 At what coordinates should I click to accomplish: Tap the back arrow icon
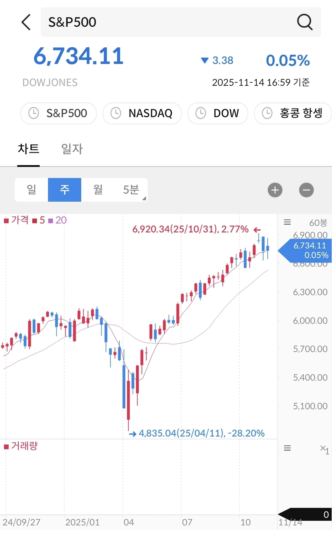pyautogui.click(x=26, y=22)
